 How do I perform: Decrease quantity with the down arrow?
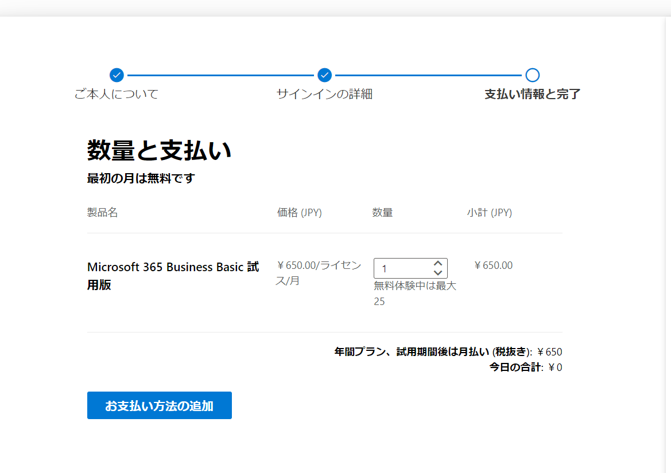coord(438,272)
